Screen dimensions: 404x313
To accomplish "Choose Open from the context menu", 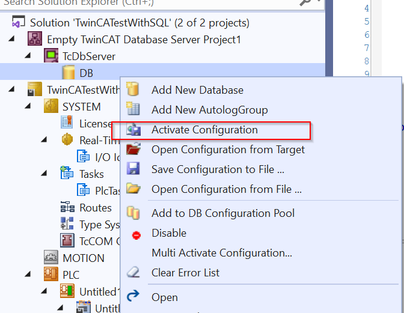I will click(x=261, y=297).
